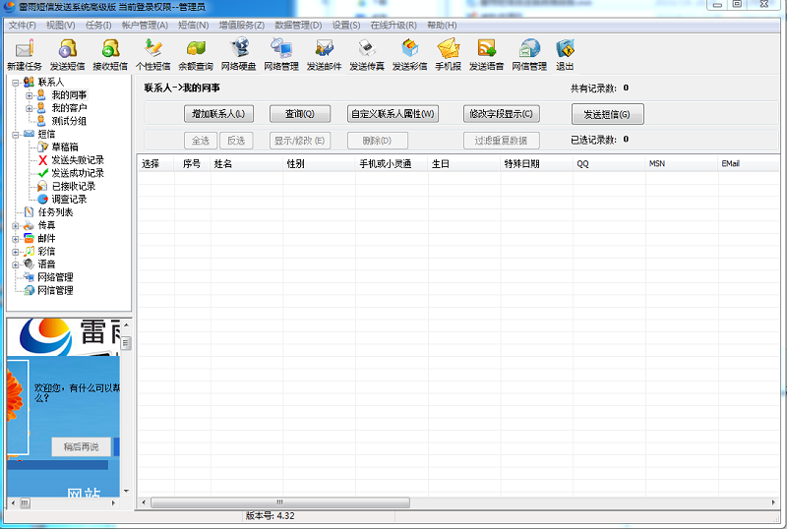Expand the 彩信 tree node

pyautogui.click(x=16, y=252)
